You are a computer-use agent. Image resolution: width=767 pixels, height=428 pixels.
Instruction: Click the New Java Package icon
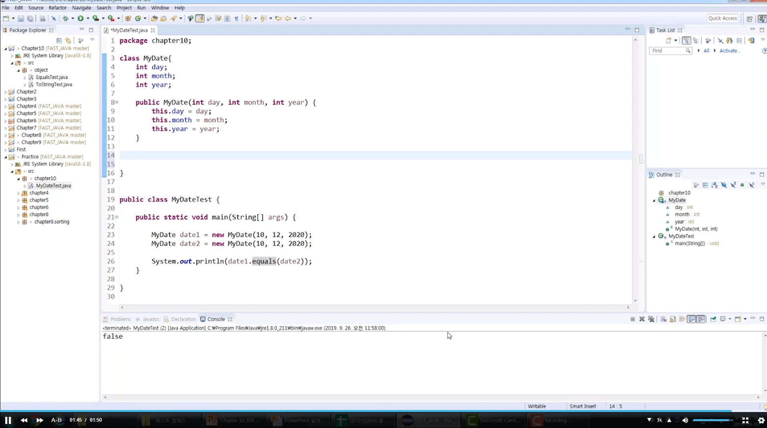pos(128,18)
